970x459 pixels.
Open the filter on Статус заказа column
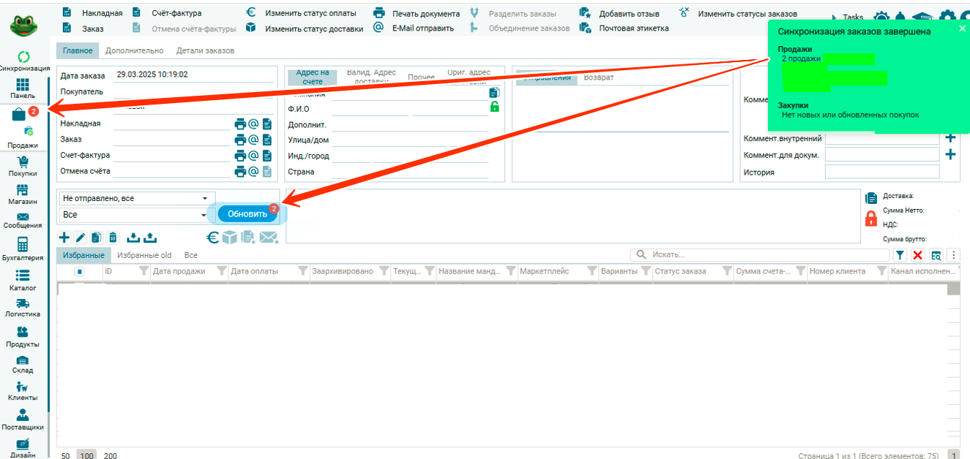click(726, 271)
